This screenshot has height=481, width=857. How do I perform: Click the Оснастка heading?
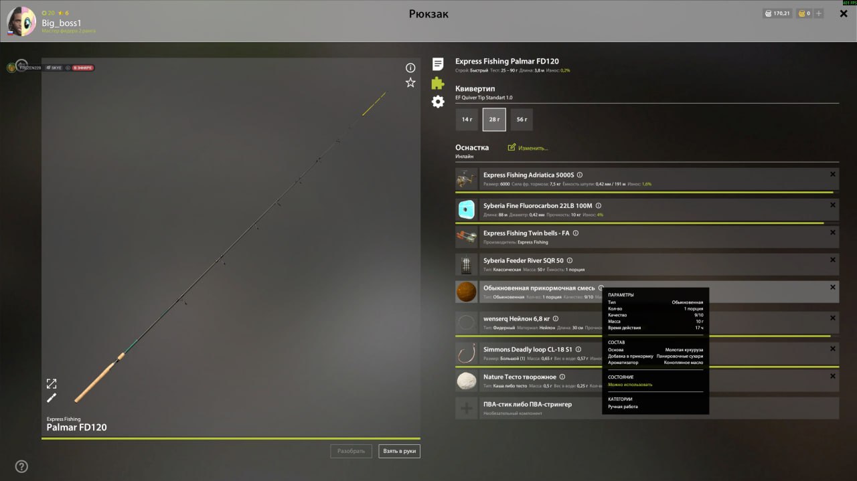coord(472,148)
